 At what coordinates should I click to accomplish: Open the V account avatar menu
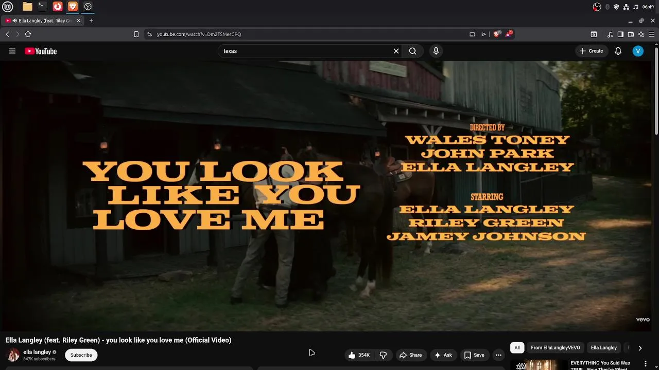[x=638, y=51]
